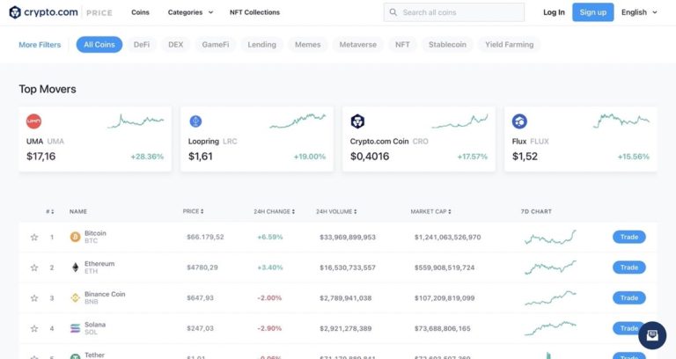The width and height of the screenshot is (676, 359).
Task: Select the All Coins filter
Action: [99, 44]
